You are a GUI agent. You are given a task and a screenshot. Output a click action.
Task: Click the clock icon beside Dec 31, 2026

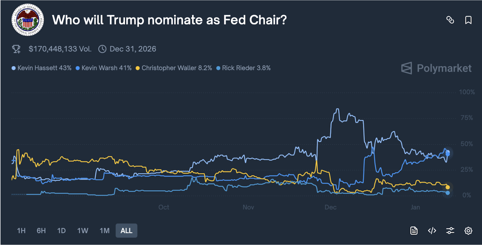click(102, 49)
